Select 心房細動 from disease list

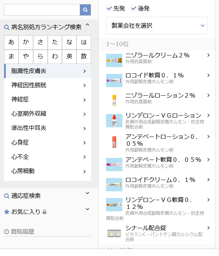pyautogui.click(x=48, y=171)
